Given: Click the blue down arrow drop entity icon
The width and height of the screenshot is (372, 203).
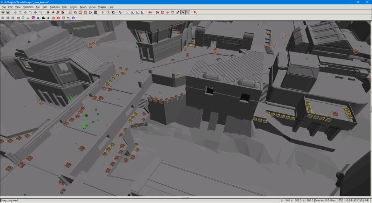Looking at the screenshot, I should click(x=48, y=18).
